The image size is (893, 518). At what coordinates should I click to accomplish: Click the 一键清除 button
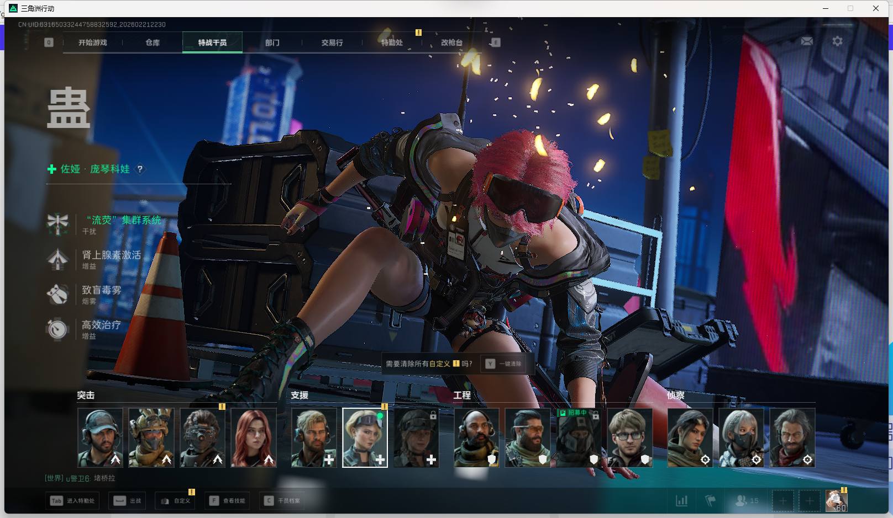(503, 364)
